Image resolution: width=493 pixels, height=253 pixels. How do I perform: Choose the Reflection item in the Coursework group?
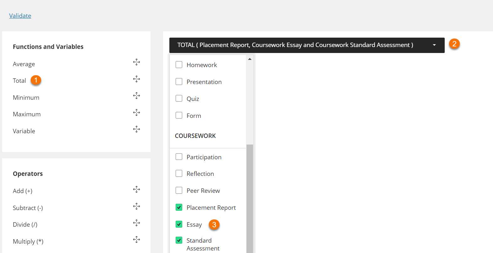click(x=200, y=174)
